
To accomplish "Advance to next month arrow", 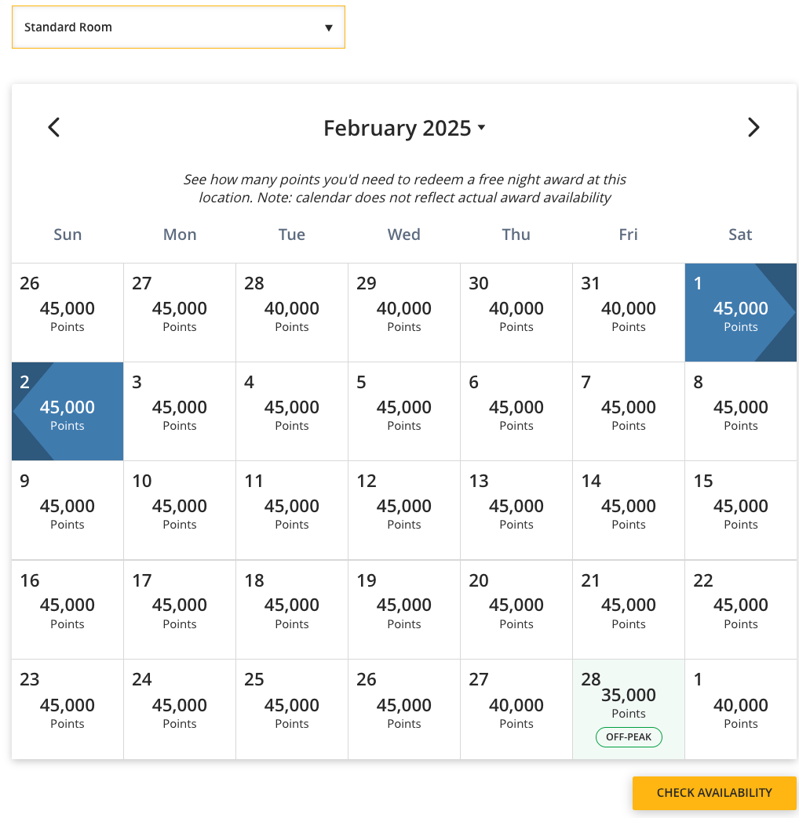I will tap(753, 127).
